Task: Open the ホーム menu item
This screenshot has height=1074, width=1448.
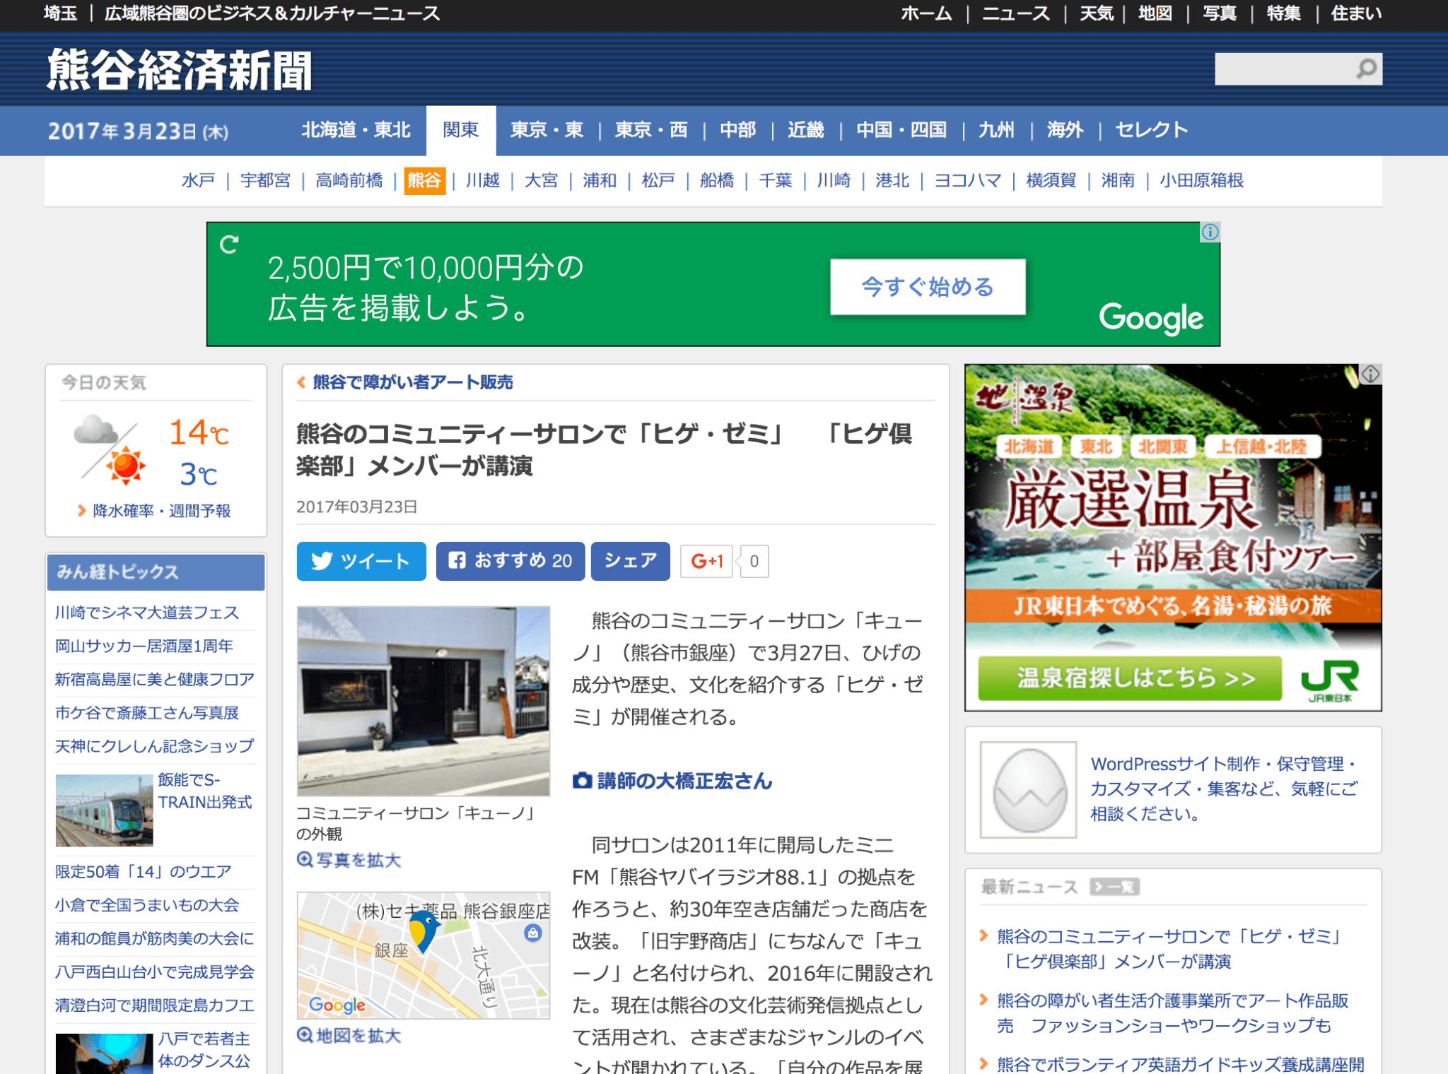Action: [x=926, y=13]
